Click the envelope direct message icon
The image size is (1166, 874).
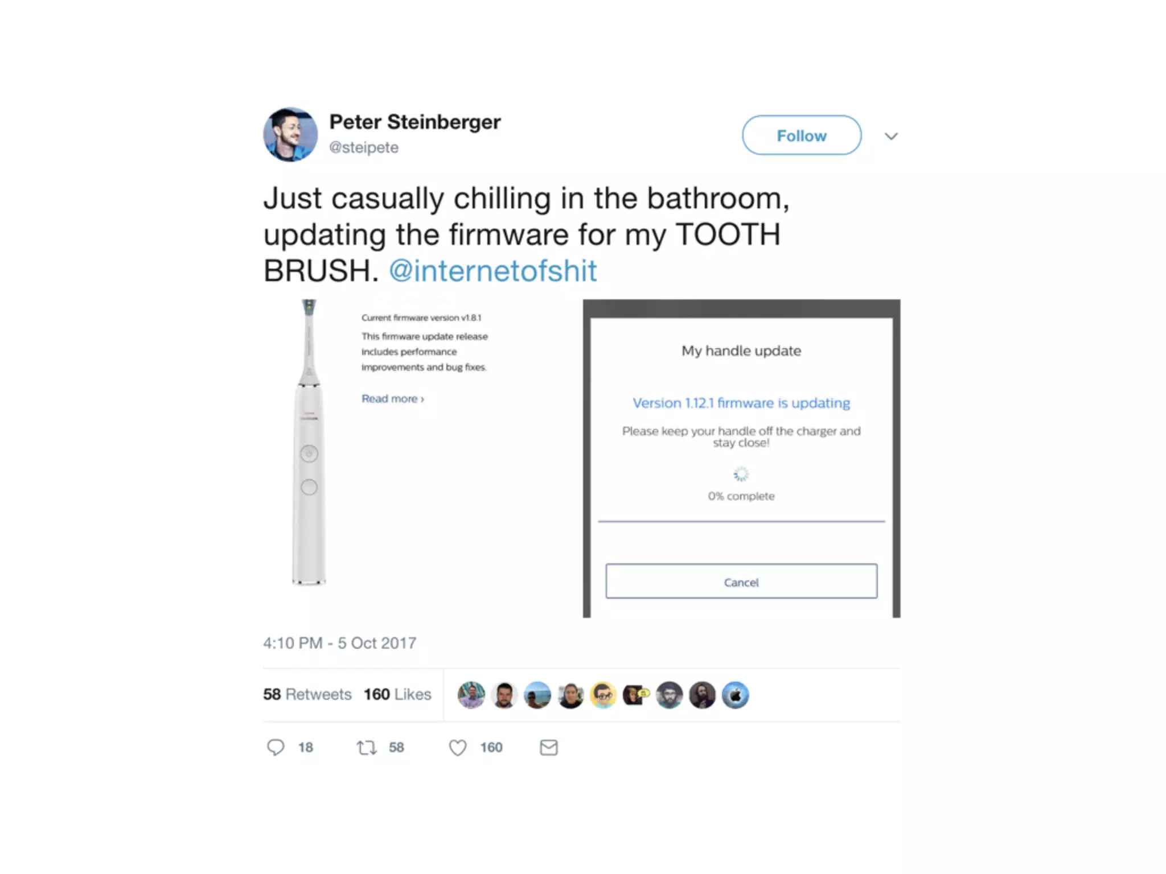(x=549, y=747)
